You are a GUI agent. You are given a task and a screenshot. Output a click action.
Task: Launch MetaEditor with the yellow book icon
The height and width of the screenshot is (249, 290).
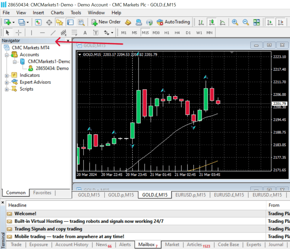point(128,22)
